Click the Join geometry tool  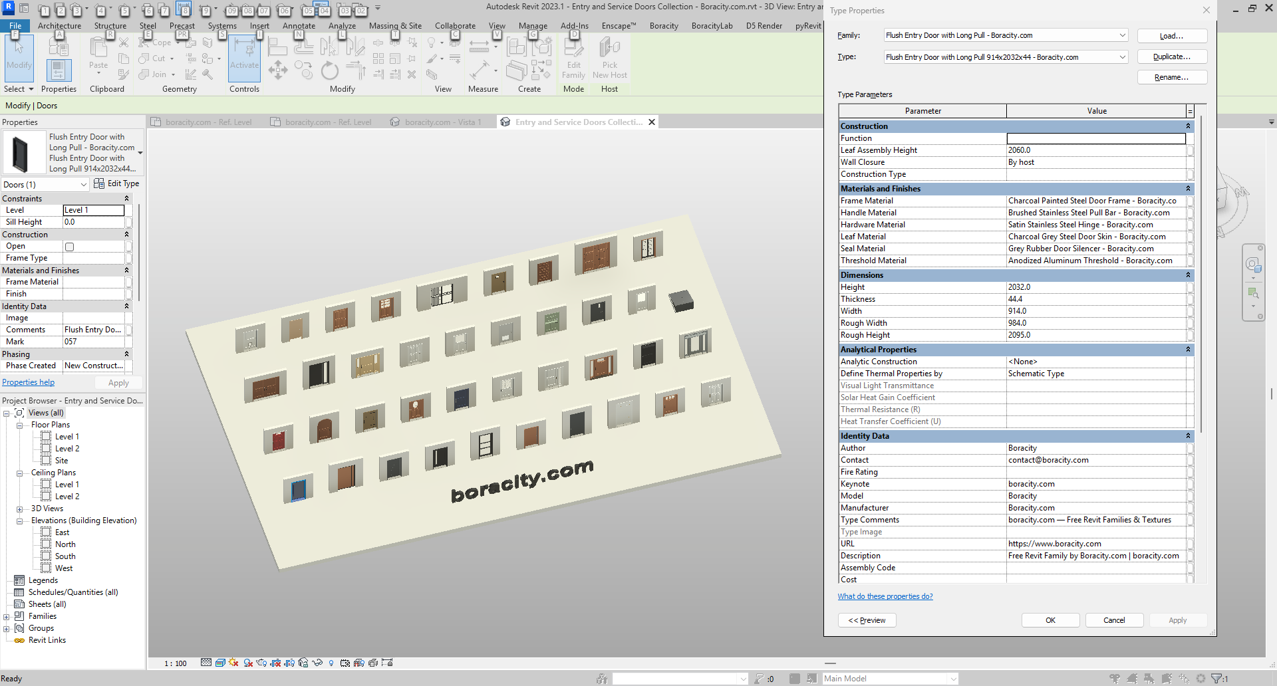156,74
